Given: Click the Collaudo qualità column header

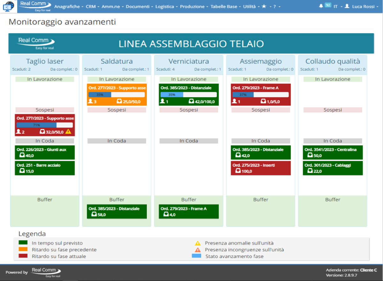Looking at the screenshot, I should (333, 61).
